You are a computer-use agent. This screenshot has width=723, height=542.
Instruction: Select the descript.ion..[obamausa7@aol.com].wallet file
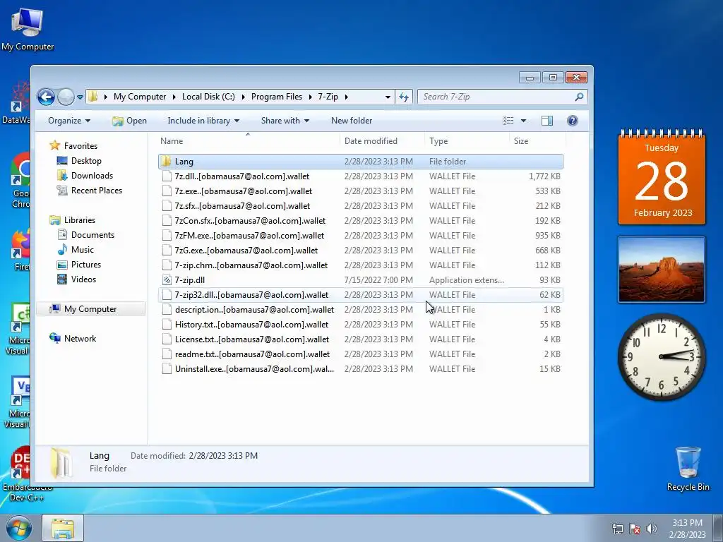click(361, 310)
